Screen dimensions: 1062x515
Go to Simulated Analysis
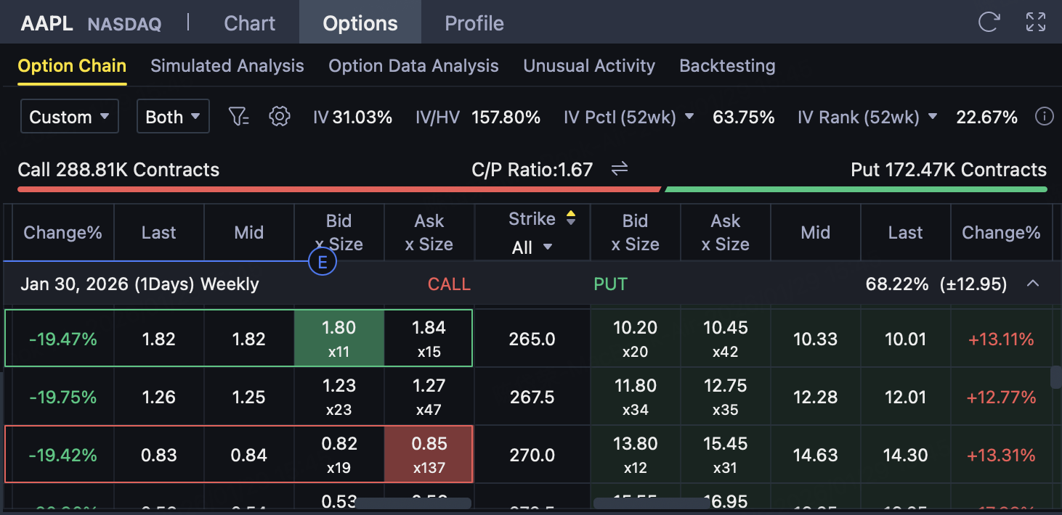pyautogui.click(x=227, y=66)
